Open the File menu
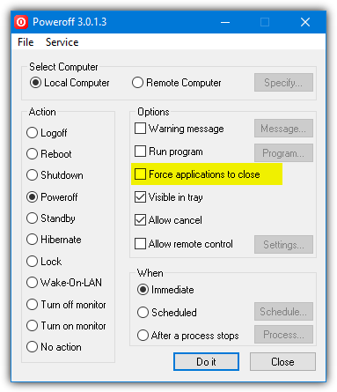Viewport: 337px width, 392px height. 26,42
